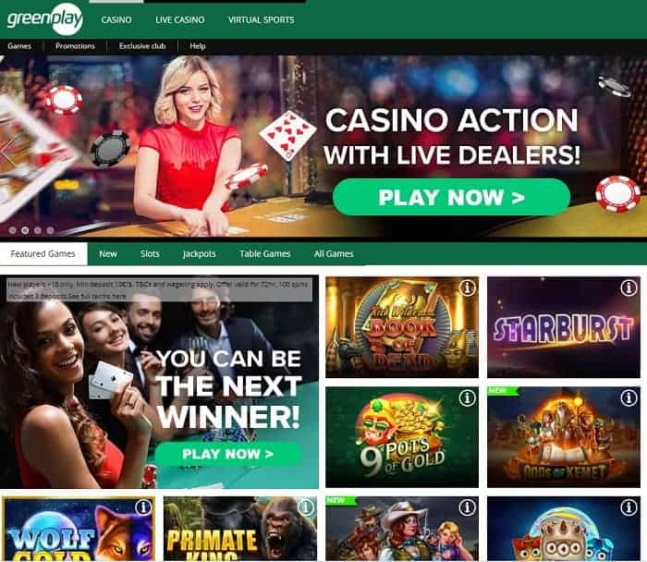
Task: Select the fourth banner carousel dot
Action: coord(50,230)
